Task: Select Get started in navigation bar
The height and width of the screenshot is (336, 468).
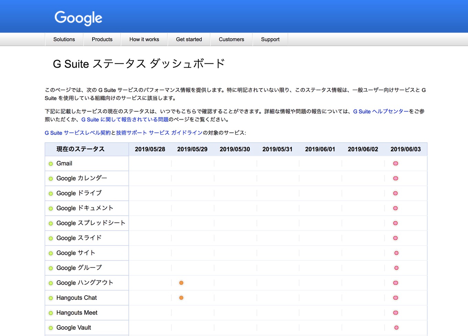Action: tap(189, 39)
